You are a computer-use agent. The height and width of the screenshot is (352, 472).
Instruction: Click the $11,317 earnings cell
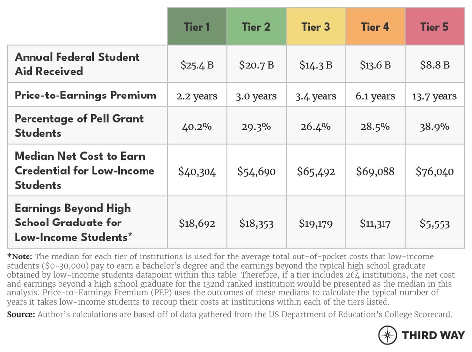tap(375, 224)
